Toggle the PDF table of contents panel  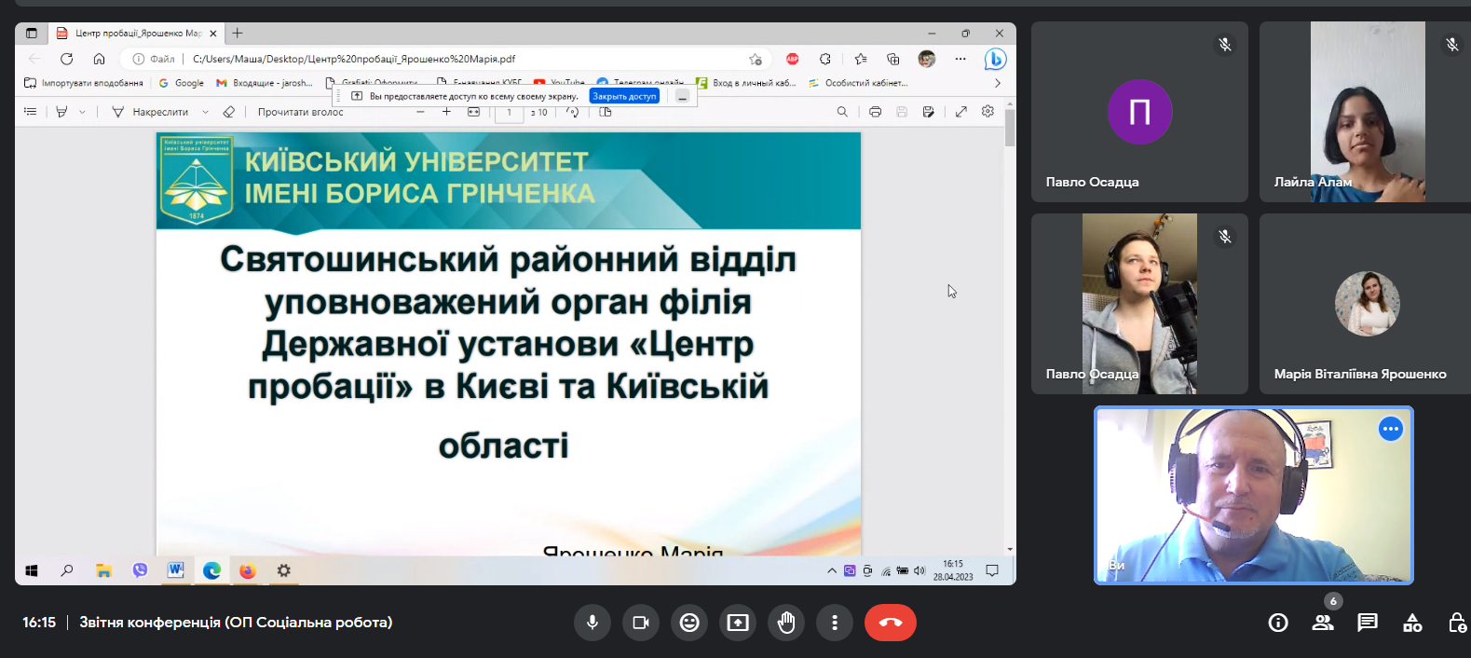tap(30, 112)
